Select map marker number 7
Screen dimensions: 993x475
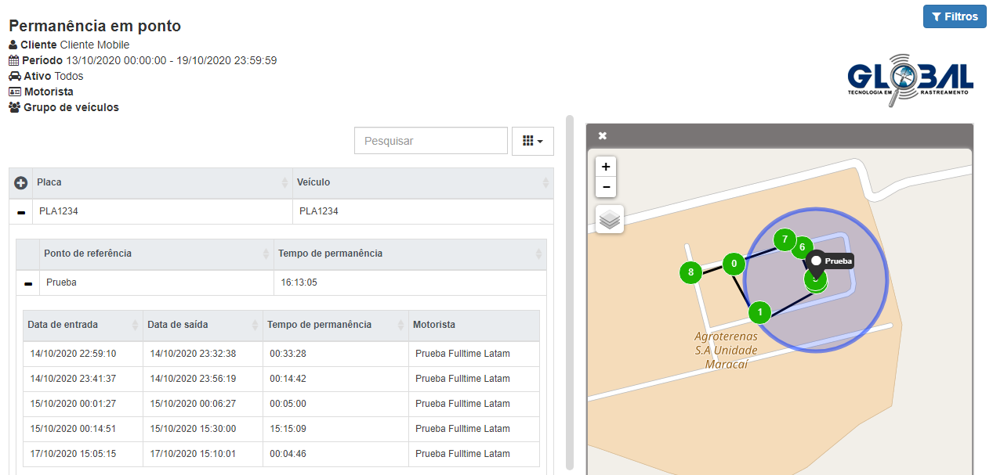784,239
